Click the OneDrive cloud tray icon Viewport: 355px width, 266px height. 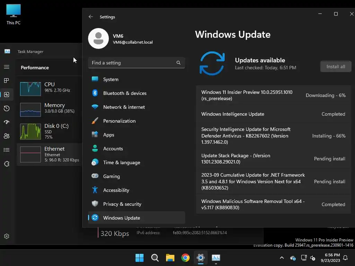pyautogui.click(x=293, y=258)
